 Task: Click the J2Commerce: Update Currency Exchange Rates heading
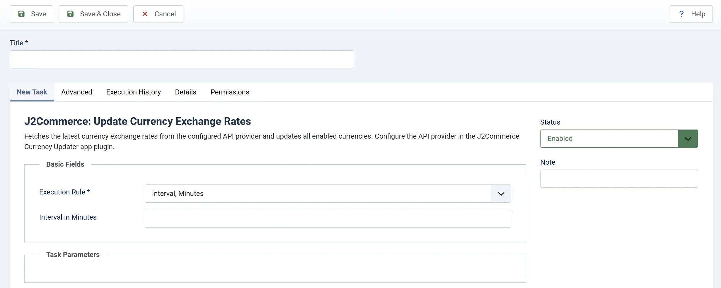138,121
